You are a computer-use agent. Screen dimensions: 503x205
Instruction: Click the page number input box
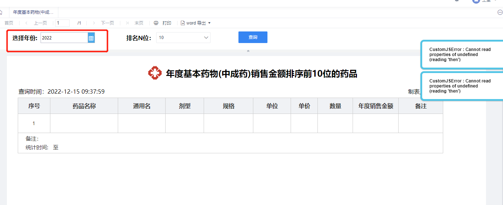tap(62, 23)
